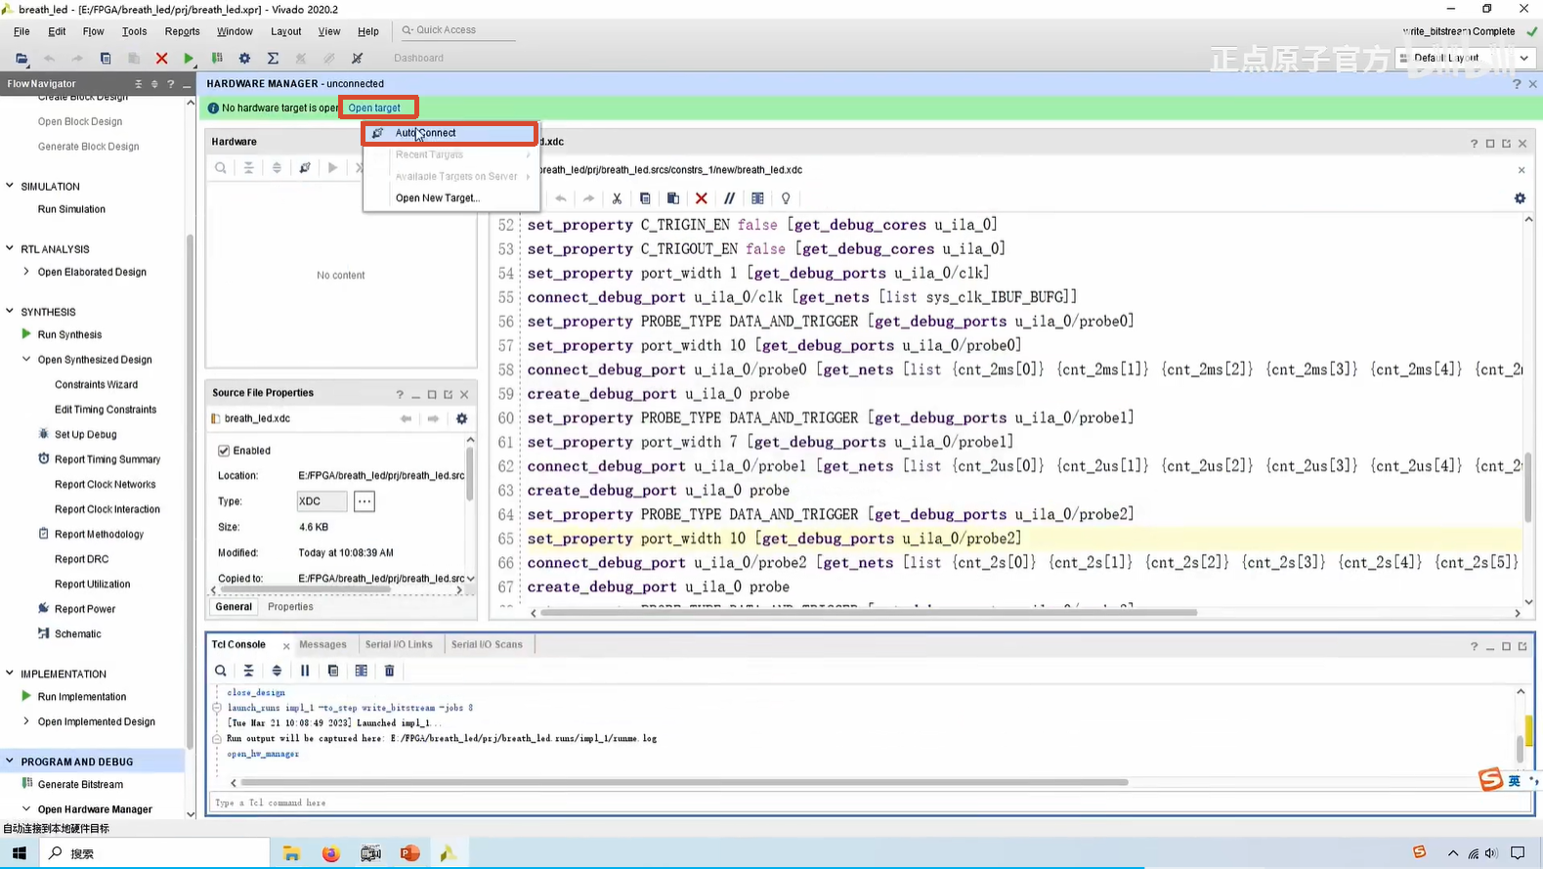Click the paste icon in the editor toolbar
Viewport: 1543px width, 869px height.
tap(673, 198)
